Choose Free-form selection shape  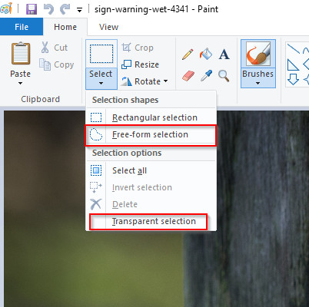click(151, 135)
